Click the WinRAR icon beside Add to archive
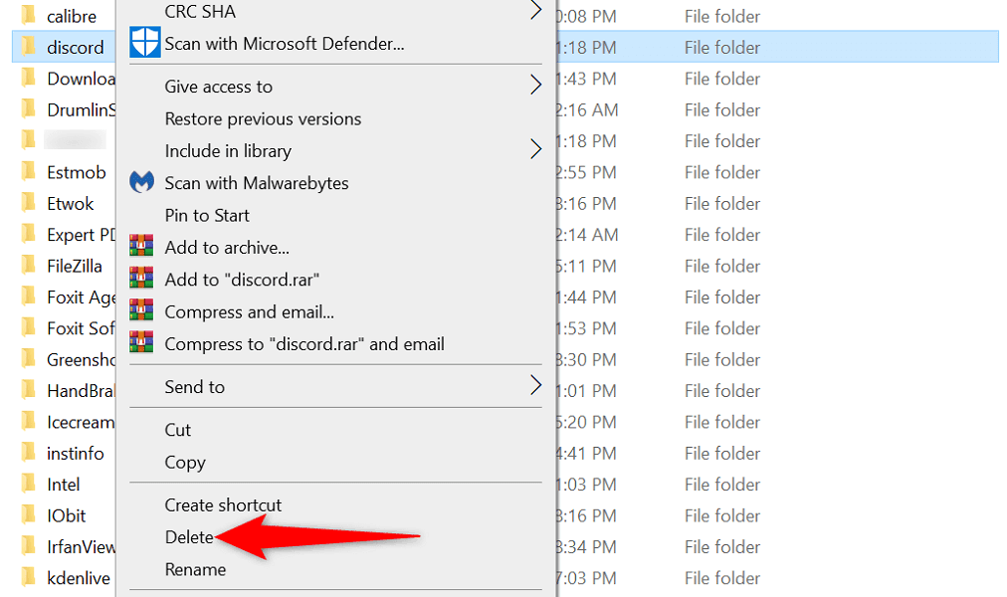 coord(142,247)
